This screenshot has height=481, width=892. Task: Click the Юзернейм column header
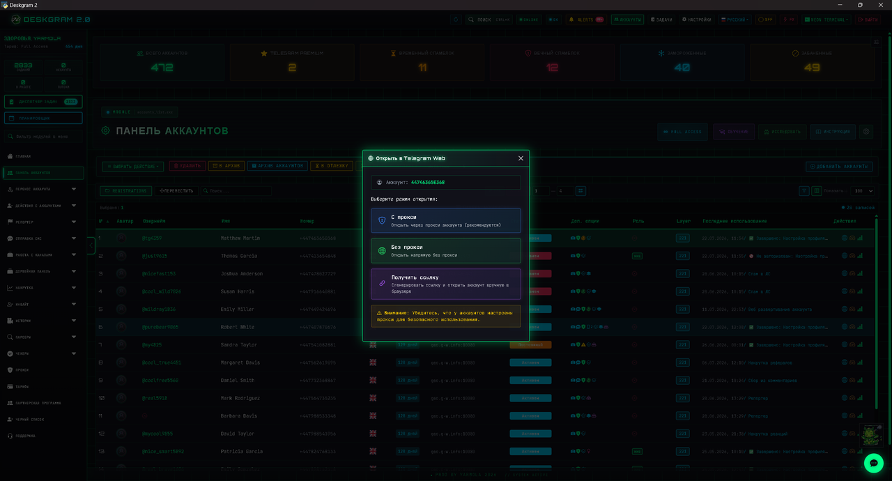point(154,221)
